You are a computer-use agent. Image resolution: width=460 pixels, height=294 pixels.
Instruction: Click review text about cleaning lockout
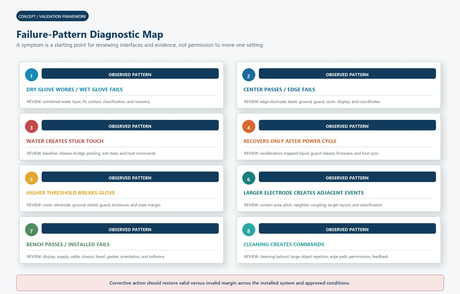tap(316, 257)
